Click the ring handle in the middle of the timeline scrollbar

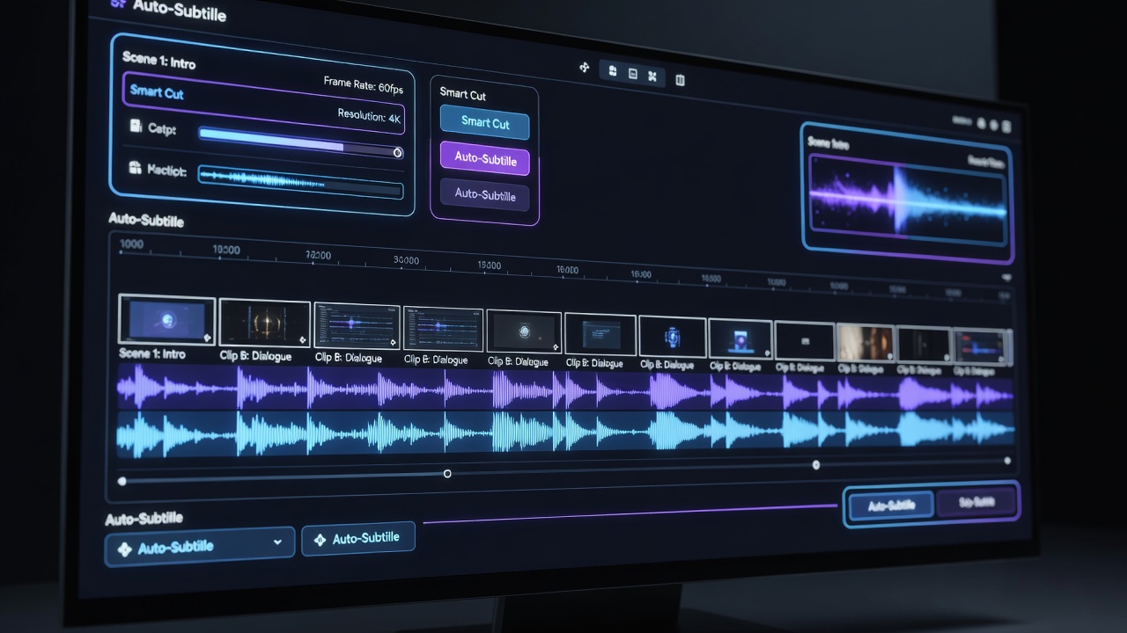(x=447, y=474)
